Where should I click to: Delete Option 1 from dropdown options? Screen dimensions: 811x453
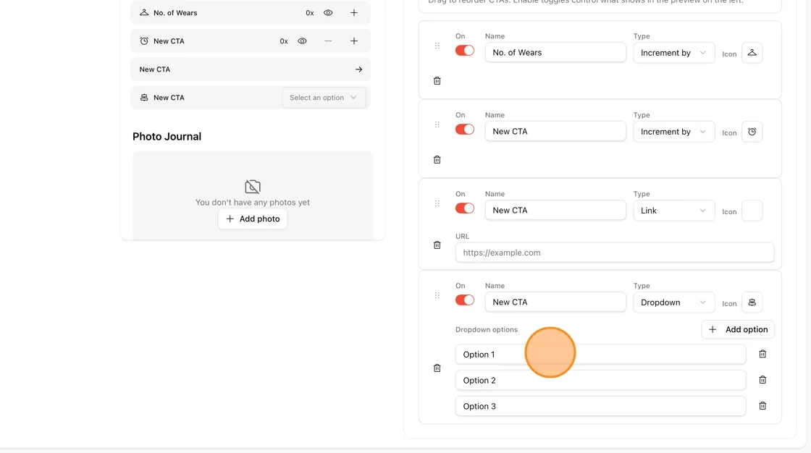(x=762, y=355)
